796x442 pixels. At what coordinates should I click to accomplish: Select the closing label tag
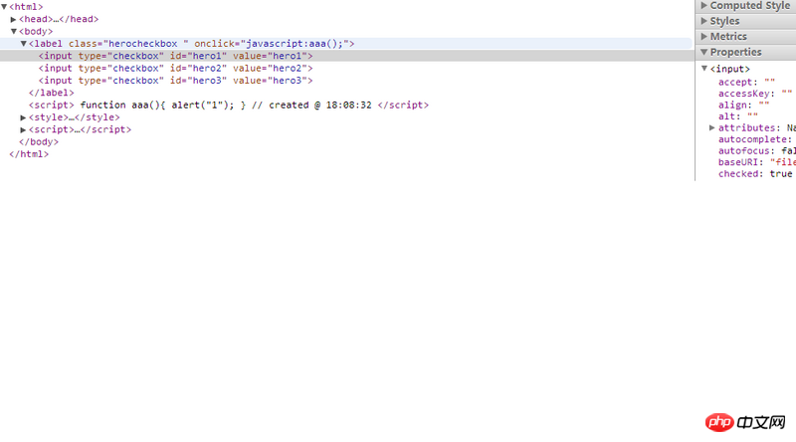52,93
